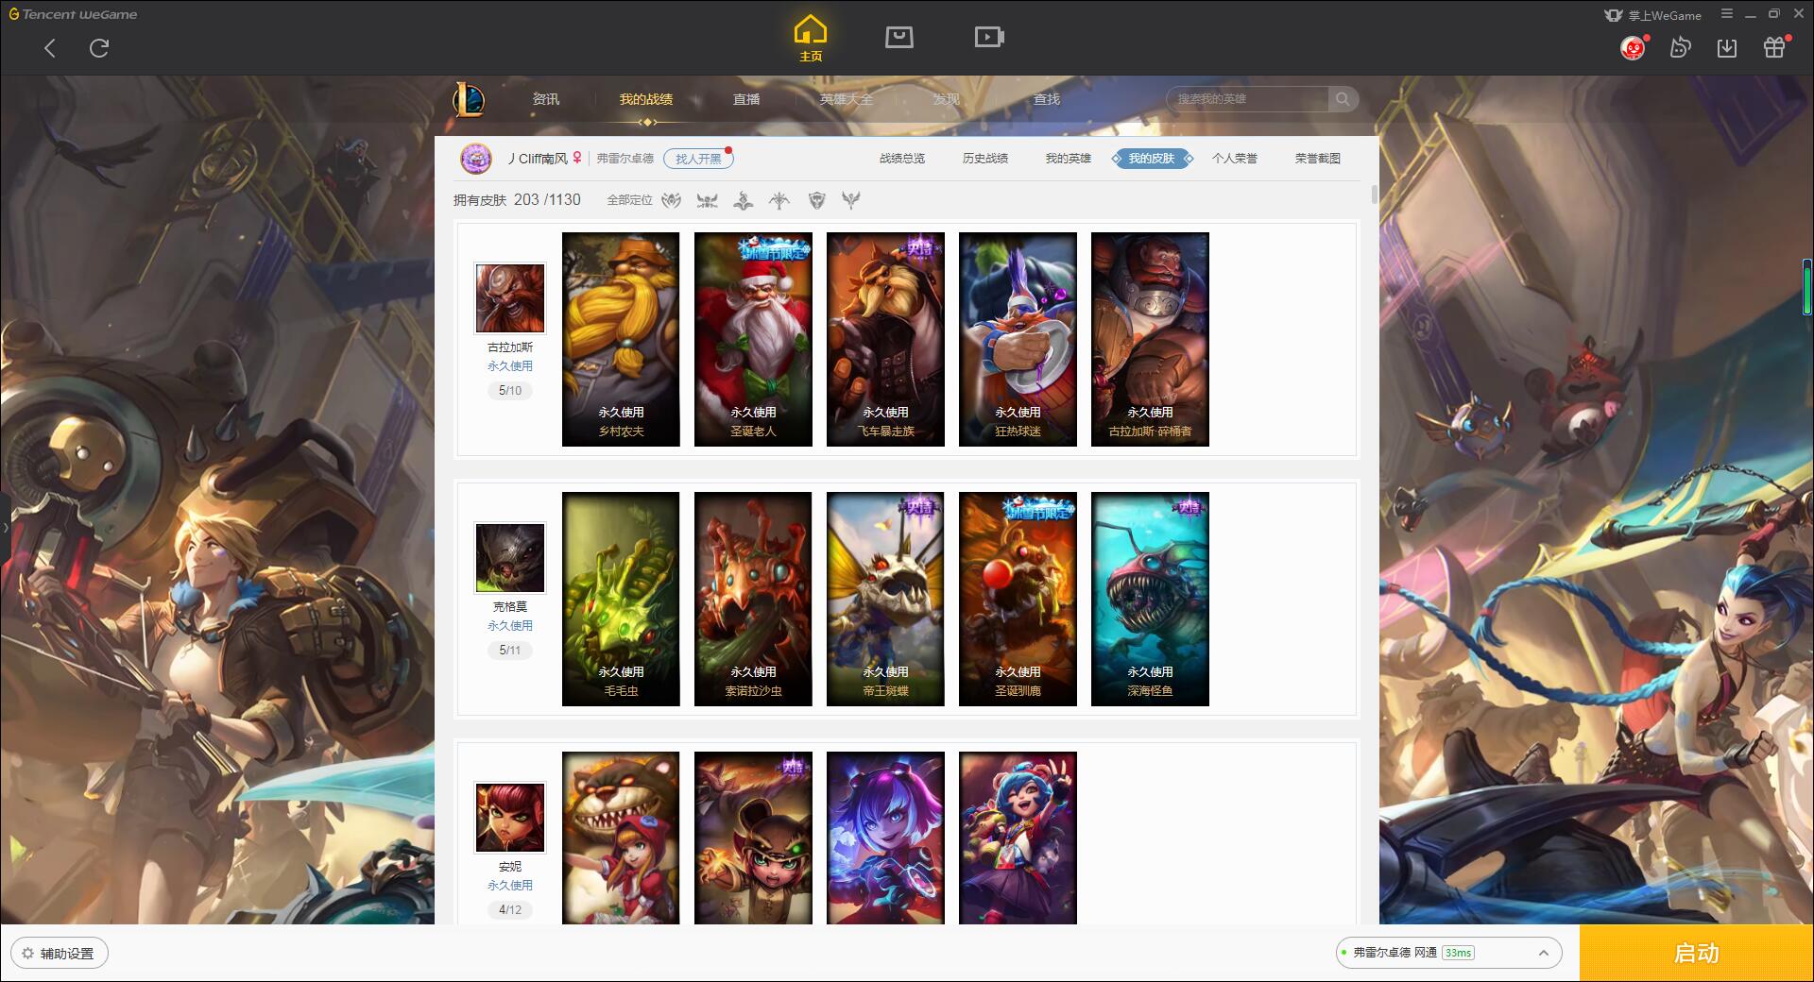1814x982 pixels.
Task: Open Annie's purple-haired skin card
Action: 885,838
